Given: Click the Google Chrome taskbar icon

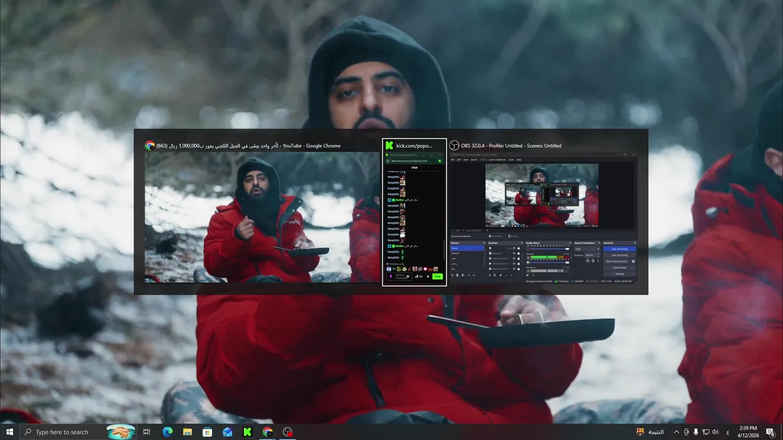Looking at the screenshot, I should point(267,432).
